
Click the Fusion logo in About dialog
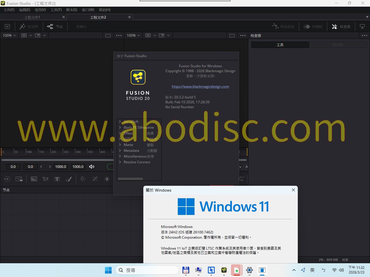click(x=138, y=77)
